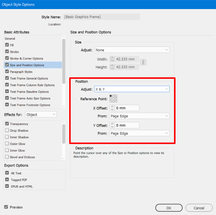The height and width of the screenshot is (215, 216).
Task: Click effects list scrollbar thumb
Action: (x=64, y=134)
